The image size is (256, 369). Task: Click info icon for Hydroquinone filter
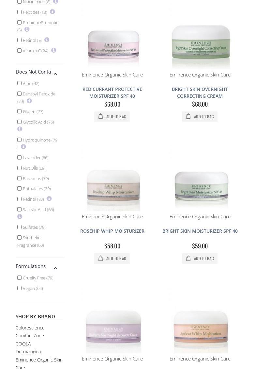pos(23,147)
